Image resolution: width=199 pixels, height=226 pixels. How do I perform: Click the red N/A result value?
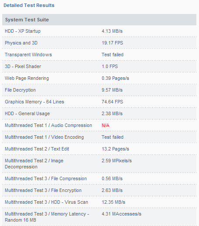[106, 125]
